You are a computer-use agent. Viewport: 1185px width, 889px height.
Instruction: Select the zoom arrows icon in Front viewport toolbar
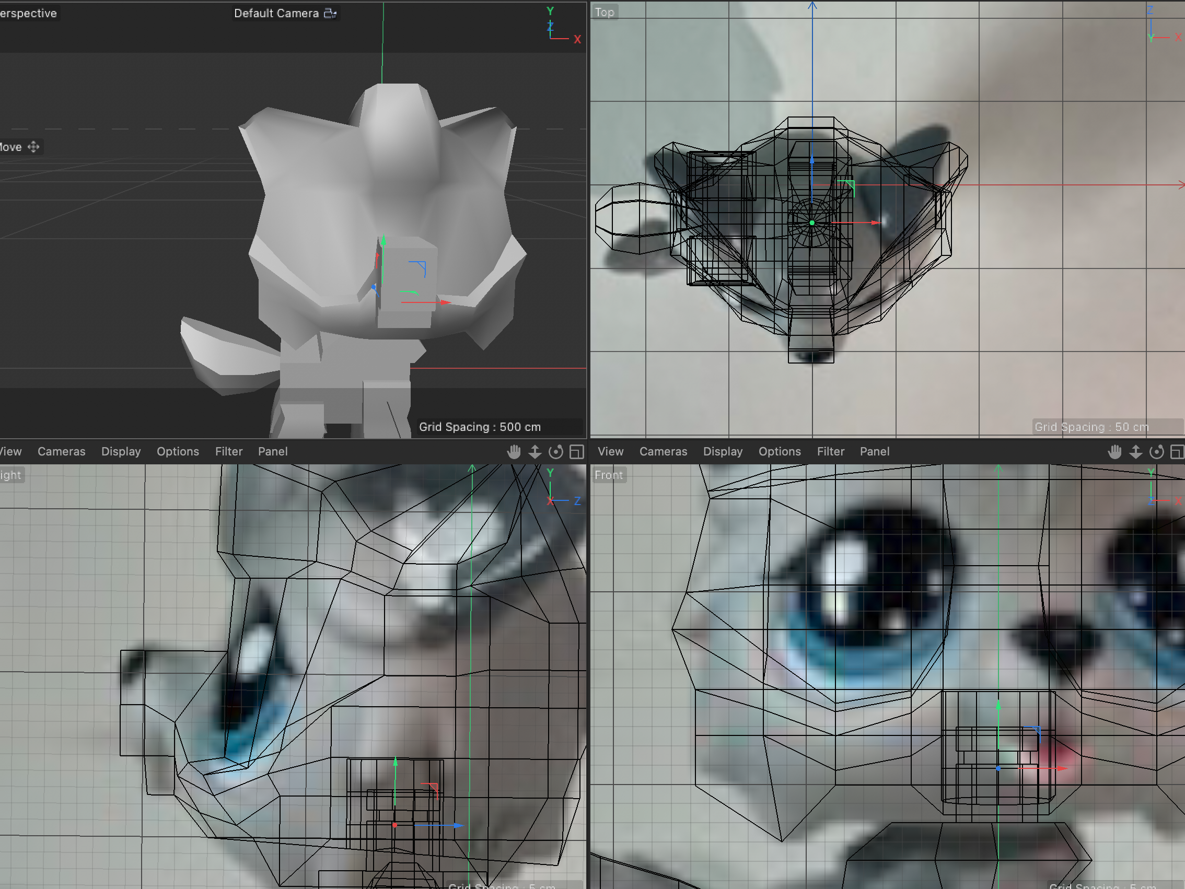pos(1136,451)
